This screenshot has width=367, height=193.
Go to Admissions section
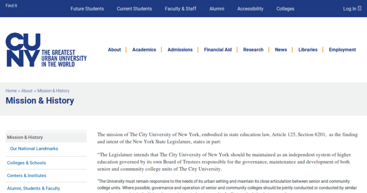click(180, 50)
